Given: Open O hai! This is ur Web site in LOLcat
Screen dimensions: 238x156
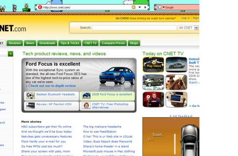Looking at the screenshot, I should [x=107, y=136].
